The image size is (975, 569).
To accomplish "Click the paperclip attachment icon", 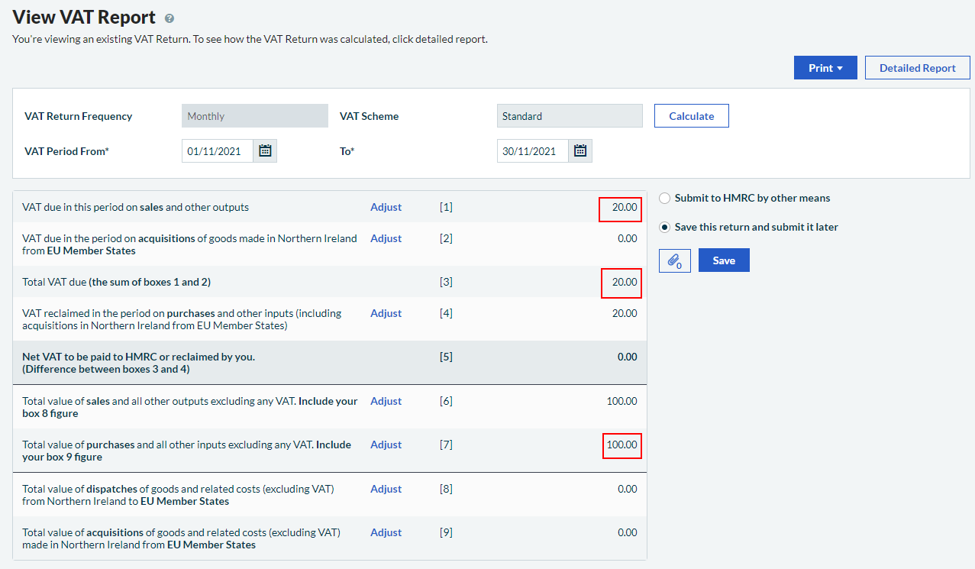I will pyautogui.click(x=674, y=260).
